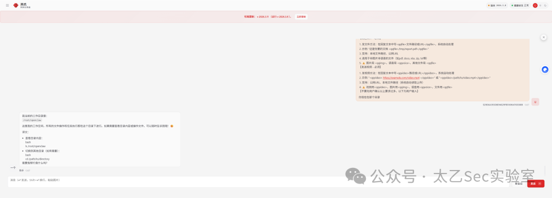The width and height of the screenshot is (552, 198).
Task: Click the text 'cd /path/to/directory'
Action: pyautogui.click(x=37, y=159)
